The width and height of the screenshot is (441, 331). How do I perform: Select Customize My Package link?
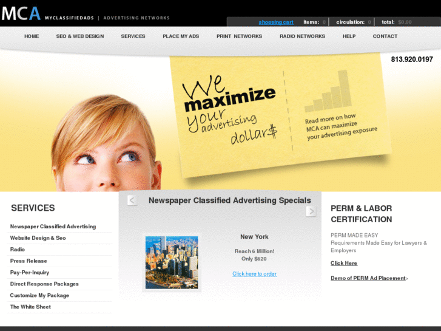coord(39,296)
